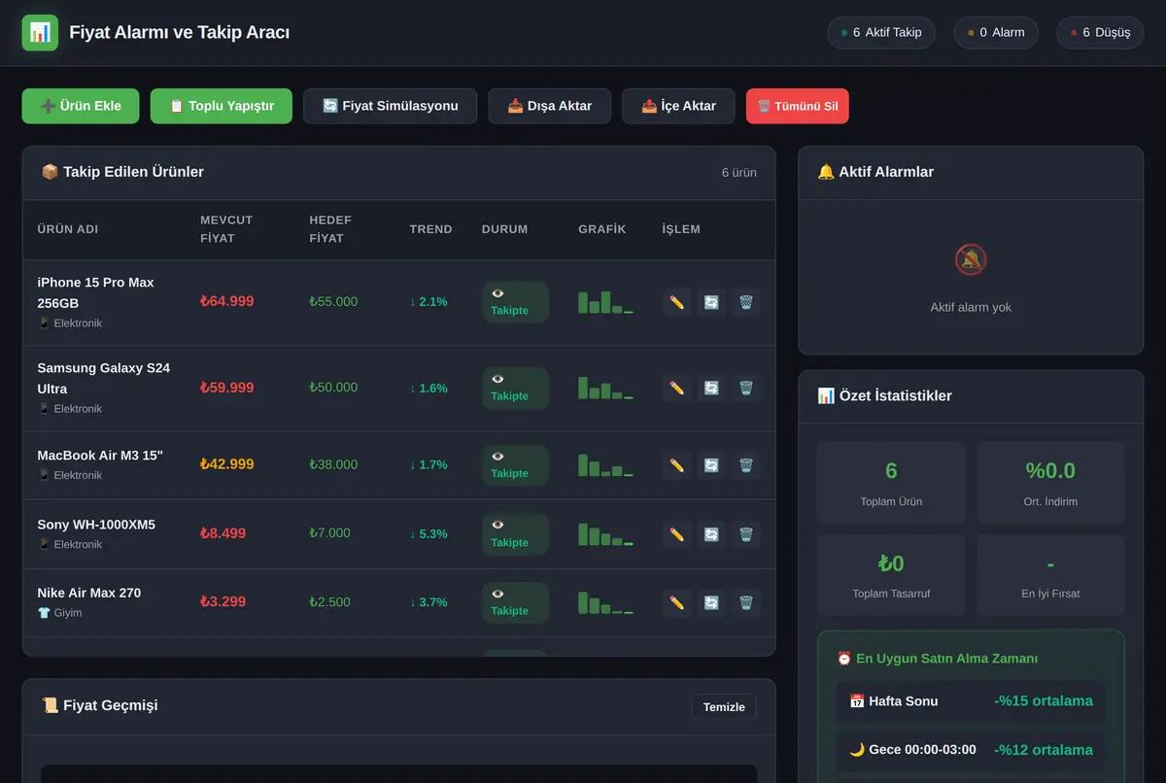Click the Hedef Fiyat column header
Image resolution: width=1166 pixels, height=783 pixels.
point(330,229)
